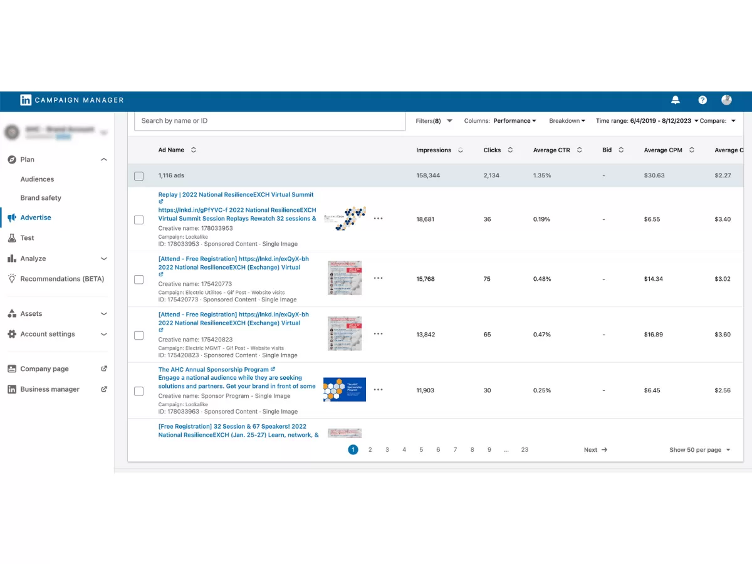The height and width of the screenshot is (564, 752).
Task: Click the notifications bell icon
Action: 676,100
